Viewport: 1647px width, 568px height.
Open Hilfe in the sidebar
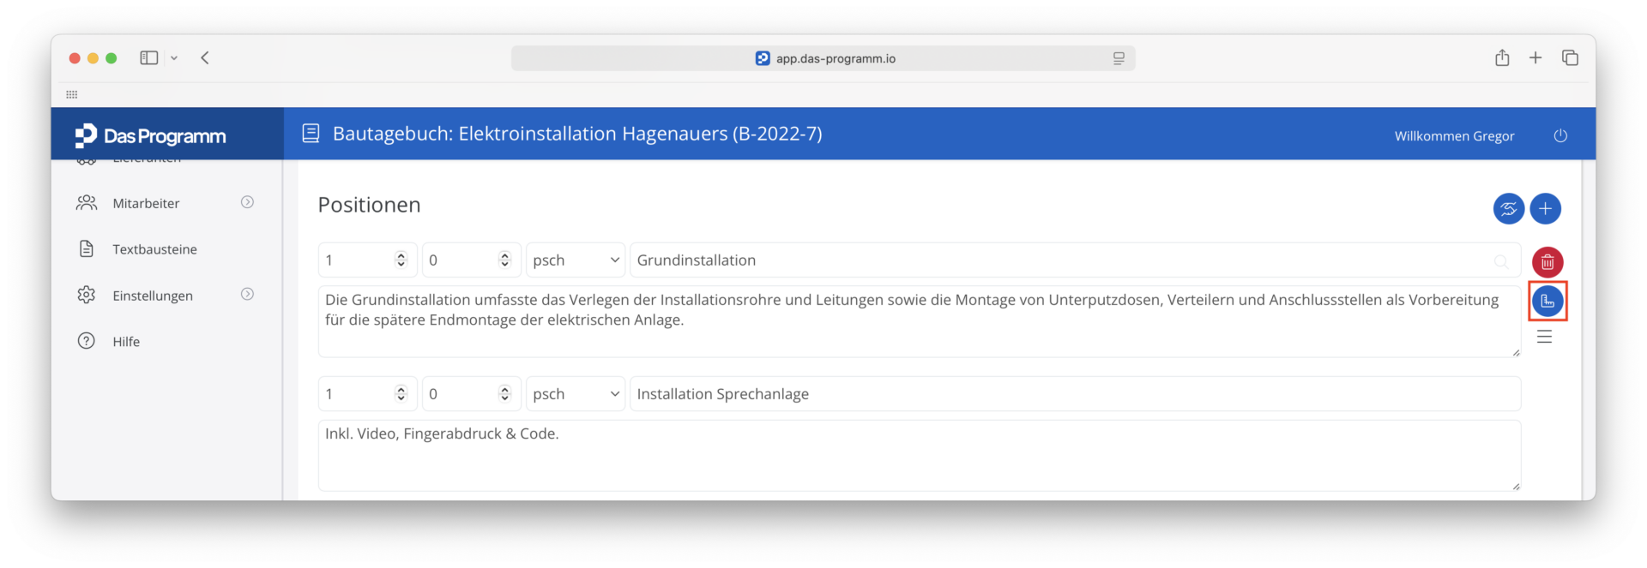point(126,341)
